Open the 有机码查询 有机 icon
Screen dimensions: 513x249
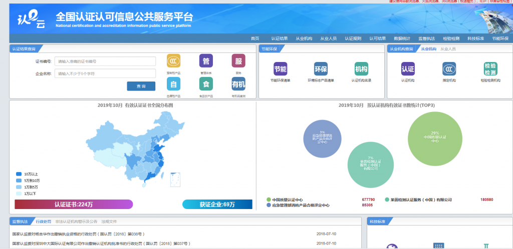point(238,84)
